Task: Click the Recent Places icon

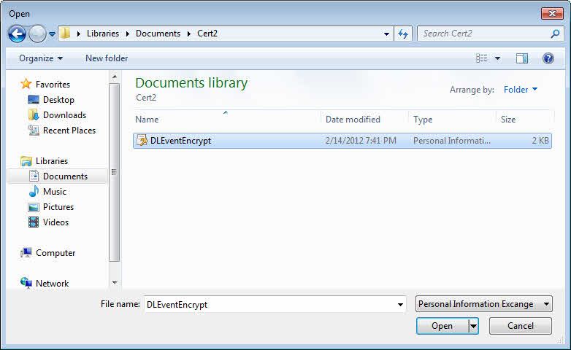Action: [x=34, y=131]
